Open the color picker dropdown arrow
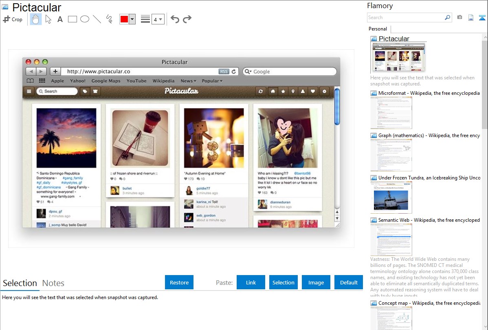 coord(132,19)
